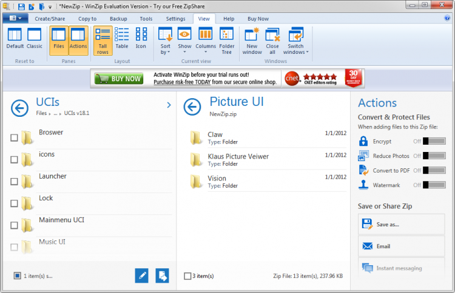Image resolution: width=455 pixels, height=293 pixels.
Task: Click the blue add-to-zip icon
Action: pyautogui.click(x=162, y=275)
